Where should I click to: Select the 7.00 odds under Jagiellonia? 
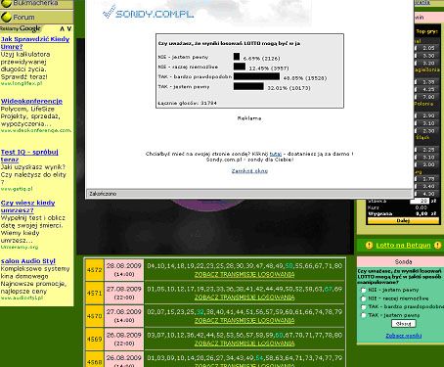point(428,97)
